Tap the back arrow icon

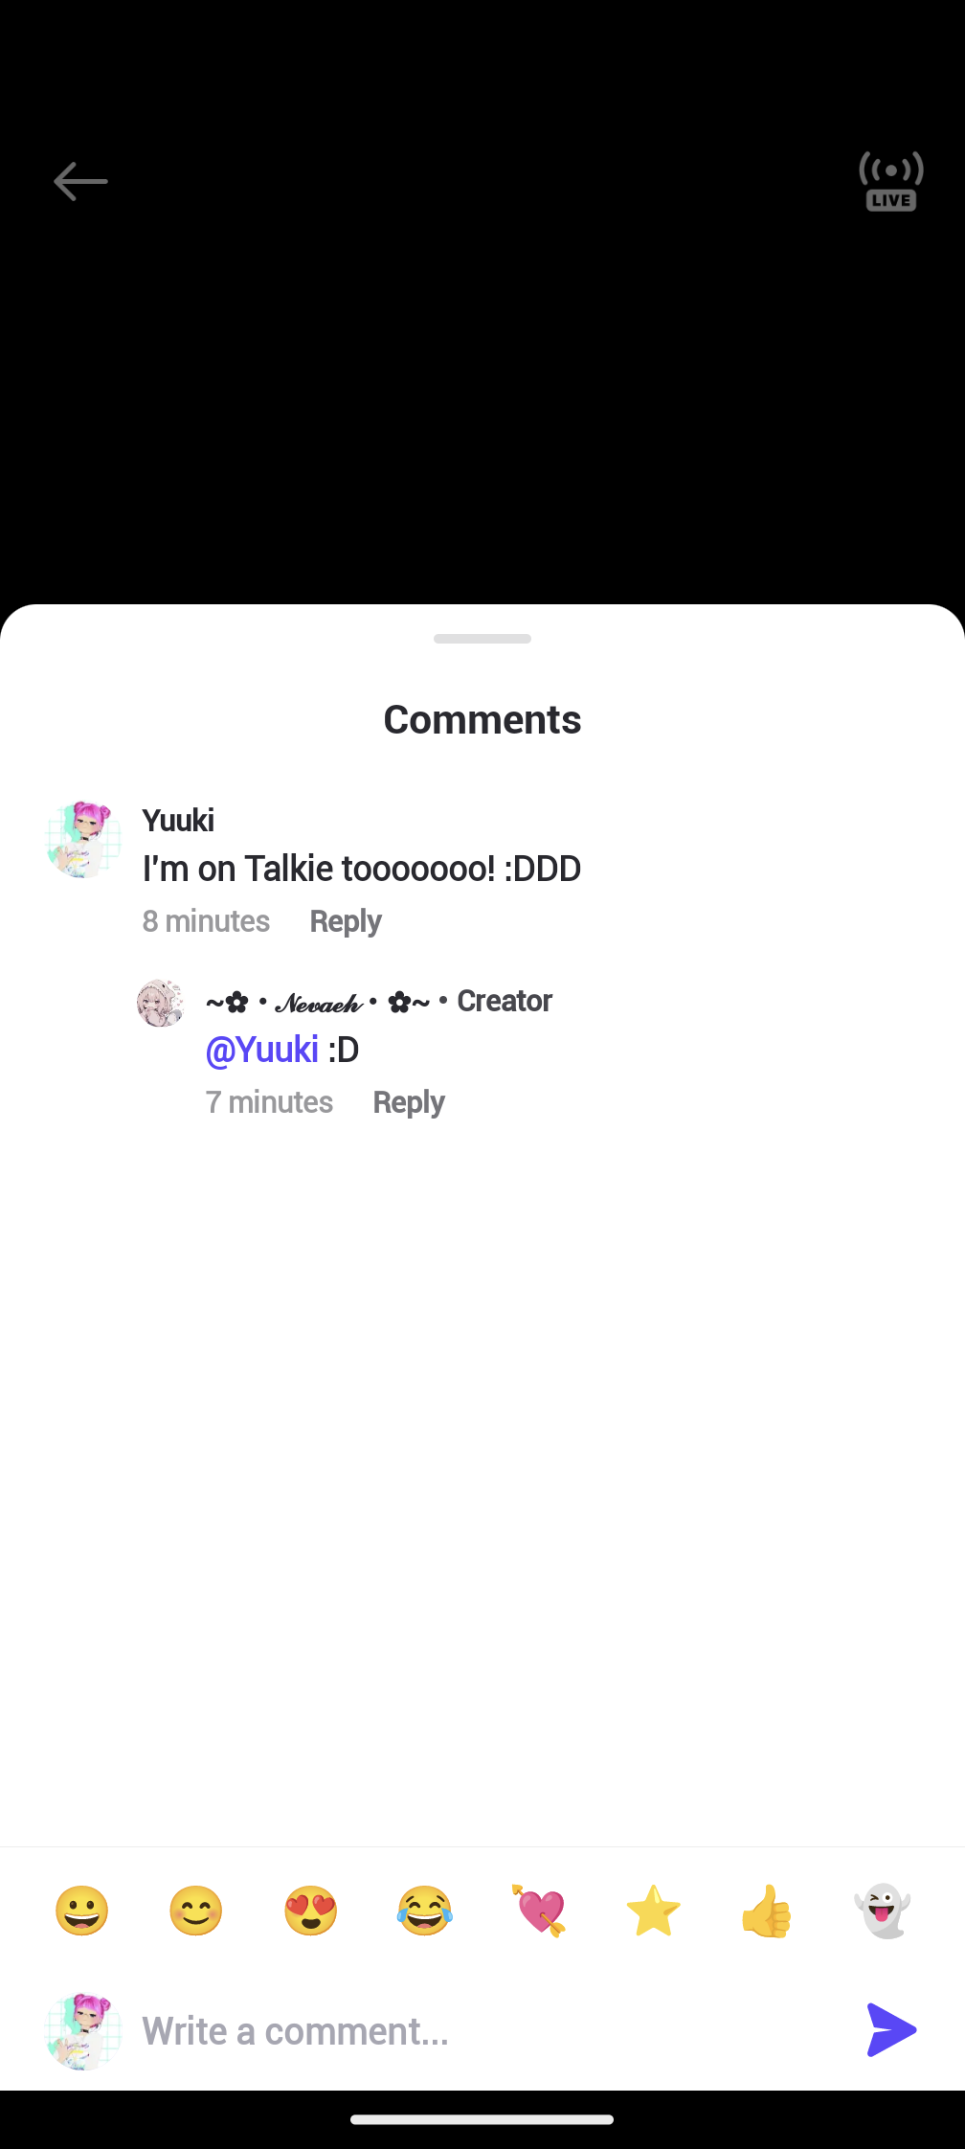[x=80, y=181]
